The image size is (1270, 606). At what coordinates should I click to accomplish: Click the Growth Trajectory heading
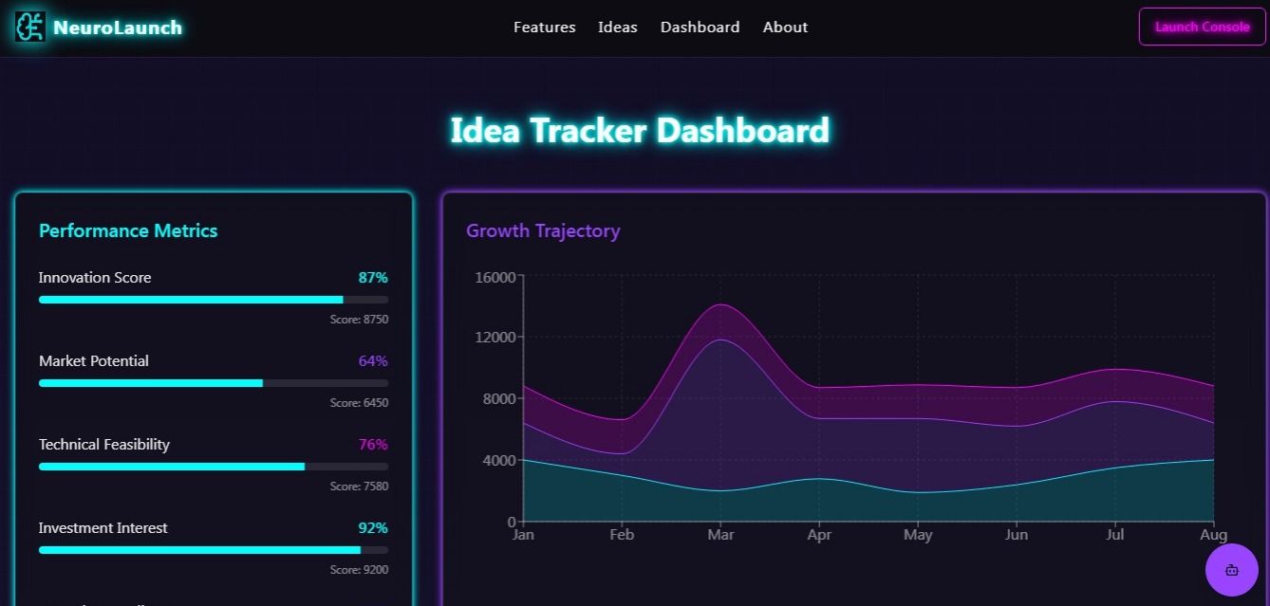point(543,230)
